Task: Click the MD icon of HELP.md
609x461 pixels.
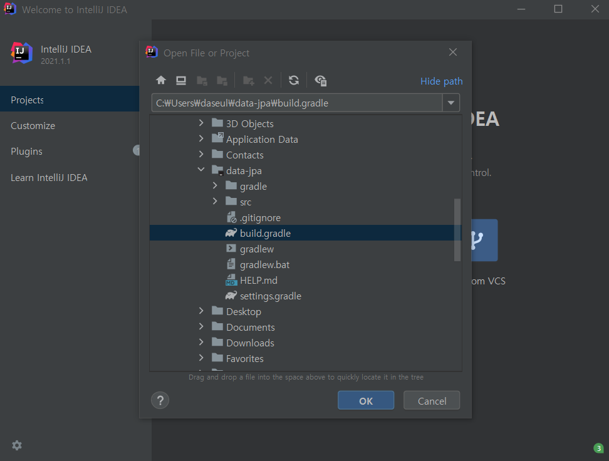Action: pos(231,280)
